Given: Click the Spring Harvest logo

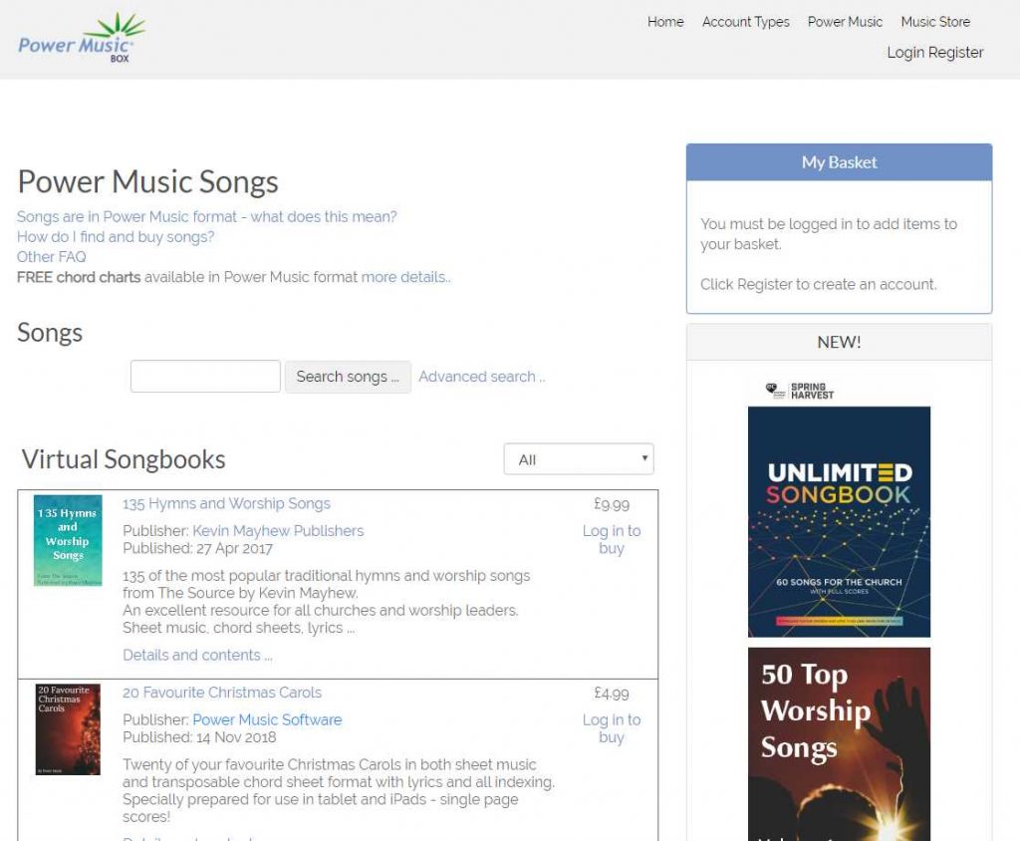Looking at the screenshot, I should 800,391.
